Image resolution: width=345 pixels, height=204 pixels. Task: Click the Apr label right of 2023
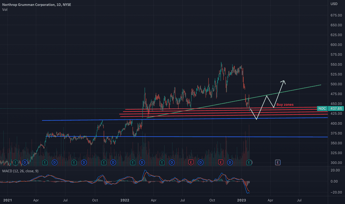tap(270, 200)
